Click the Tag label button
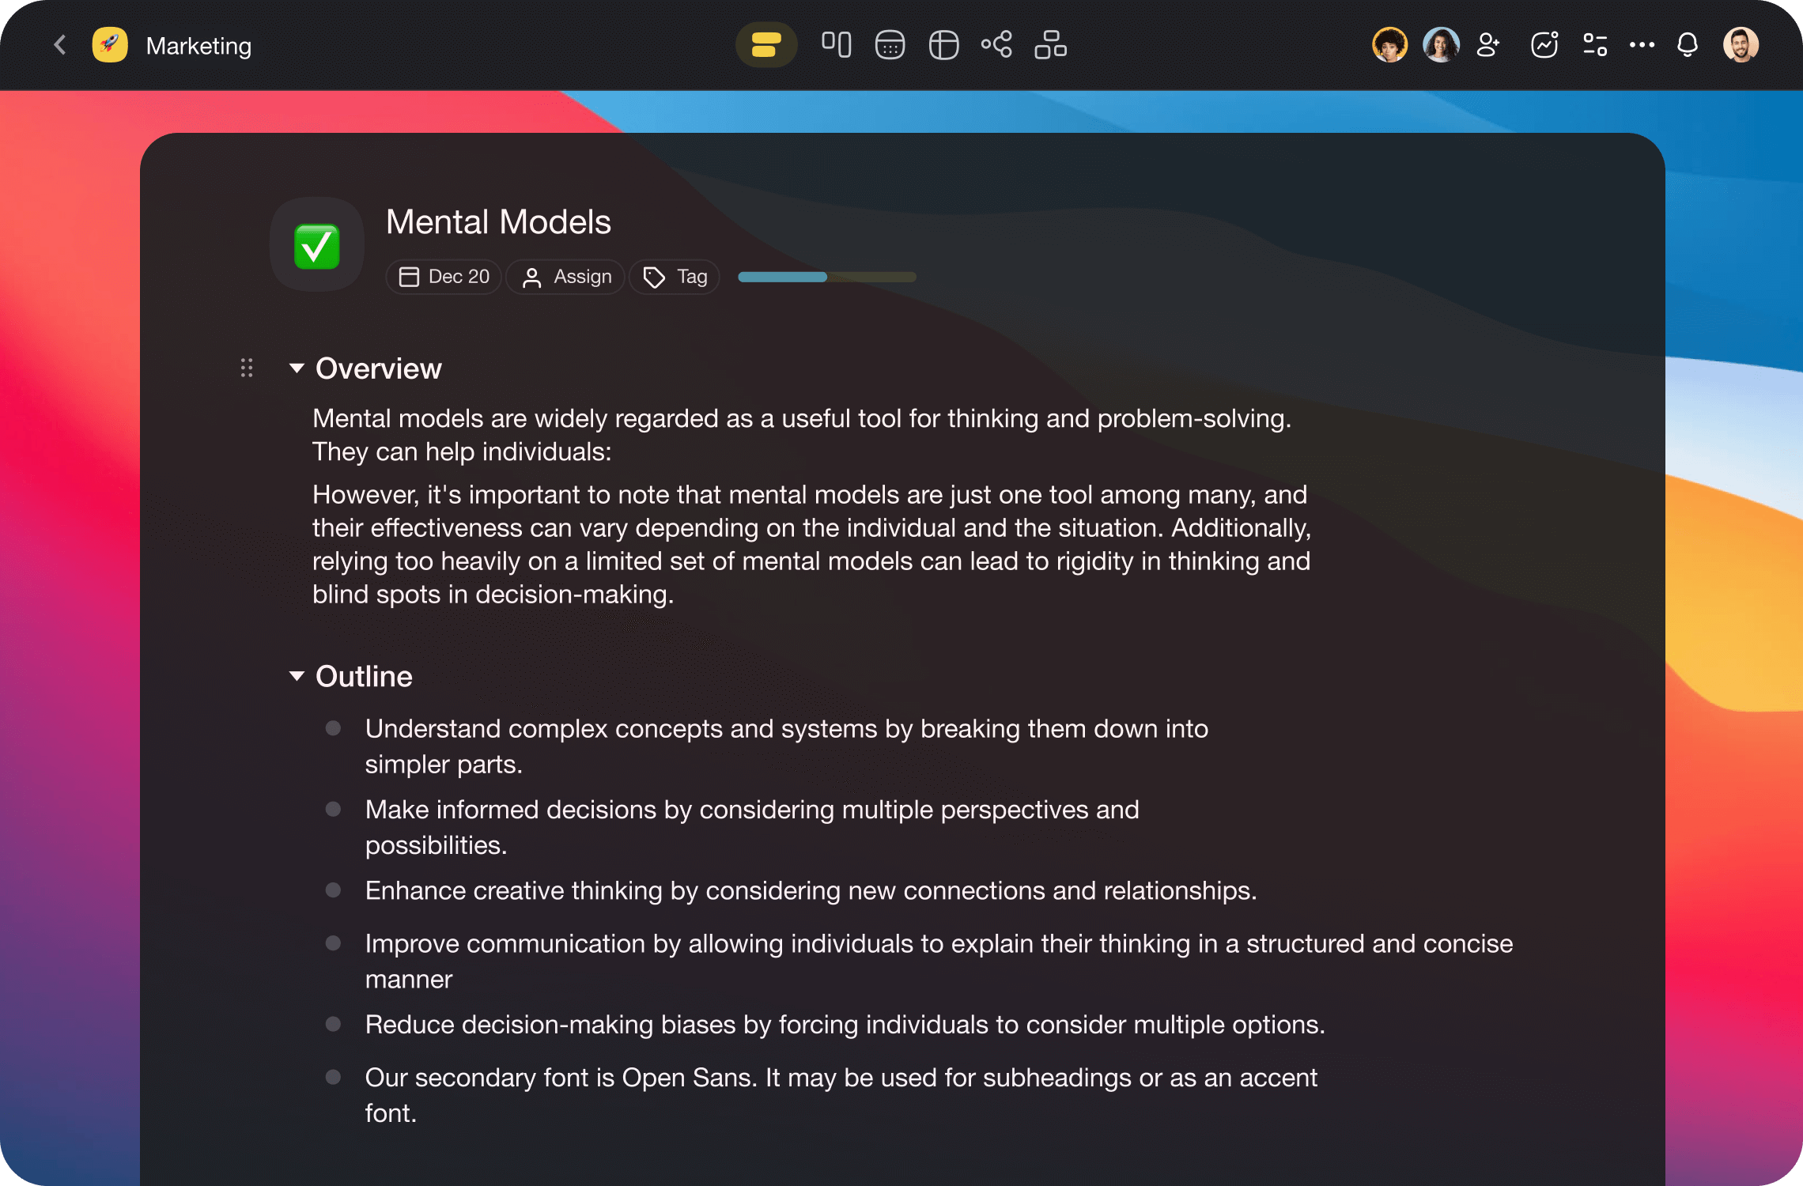1803x1186 pixels. [675, 277]
